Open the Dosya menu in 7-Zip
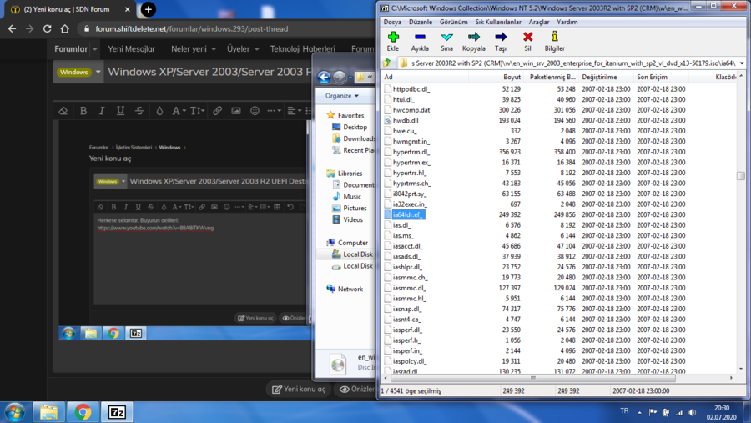The width and height of the screenshot is (751, 423). 392,22
